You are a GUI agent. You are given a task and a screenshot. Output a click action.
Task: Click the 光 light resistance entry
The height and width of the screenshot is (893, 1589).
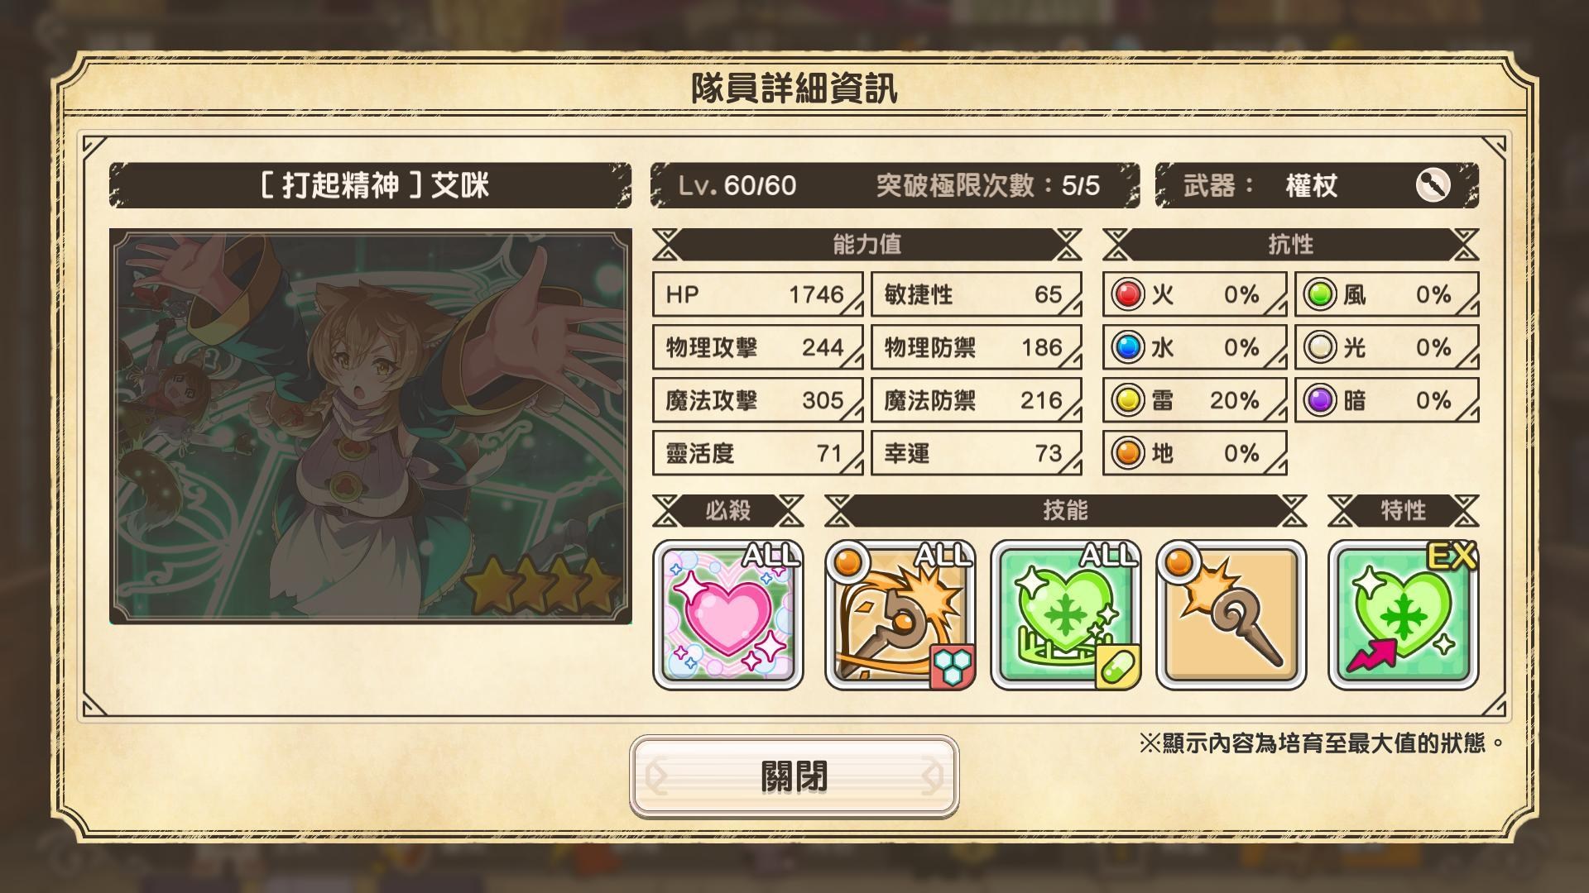pyautogui.click(x=1387, y=347)
